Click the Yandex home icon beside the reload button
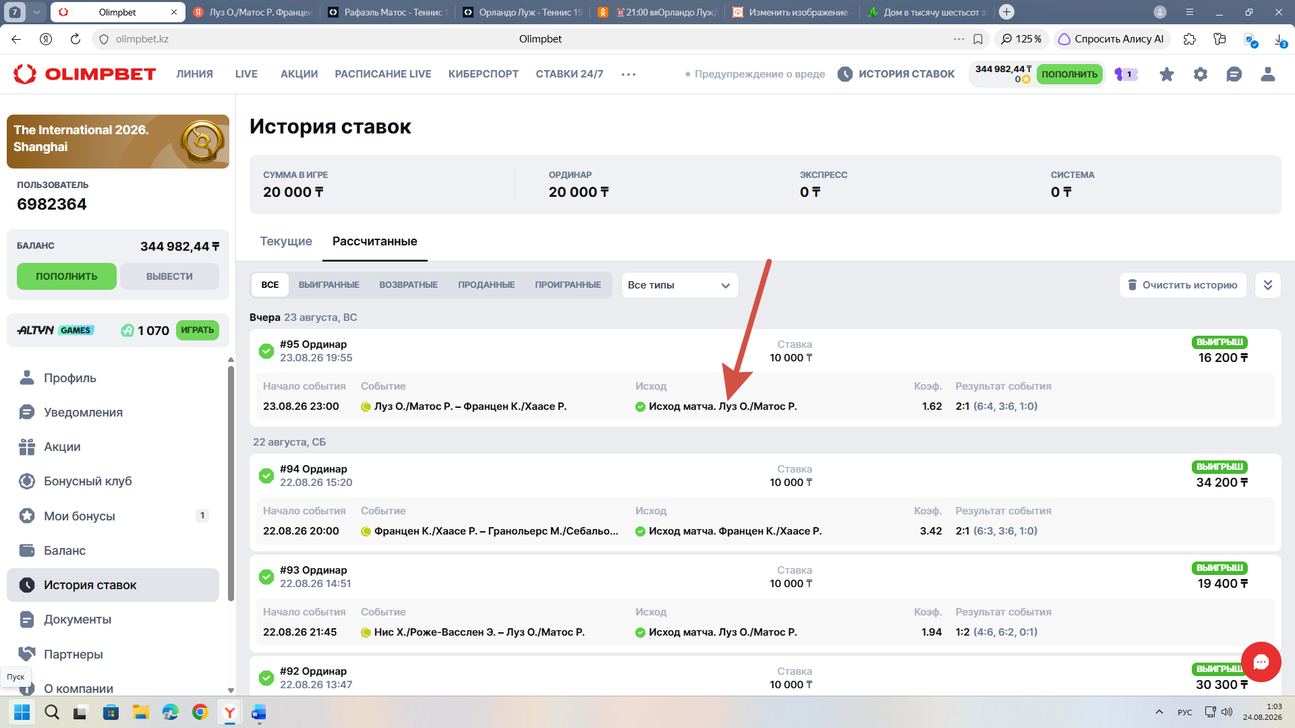 46,39
